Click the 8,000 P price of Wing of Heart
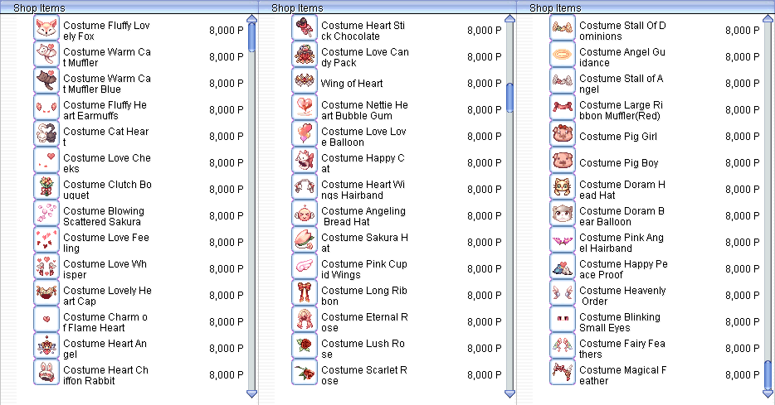This screenshot has height=405, width=775. [484, 84]
